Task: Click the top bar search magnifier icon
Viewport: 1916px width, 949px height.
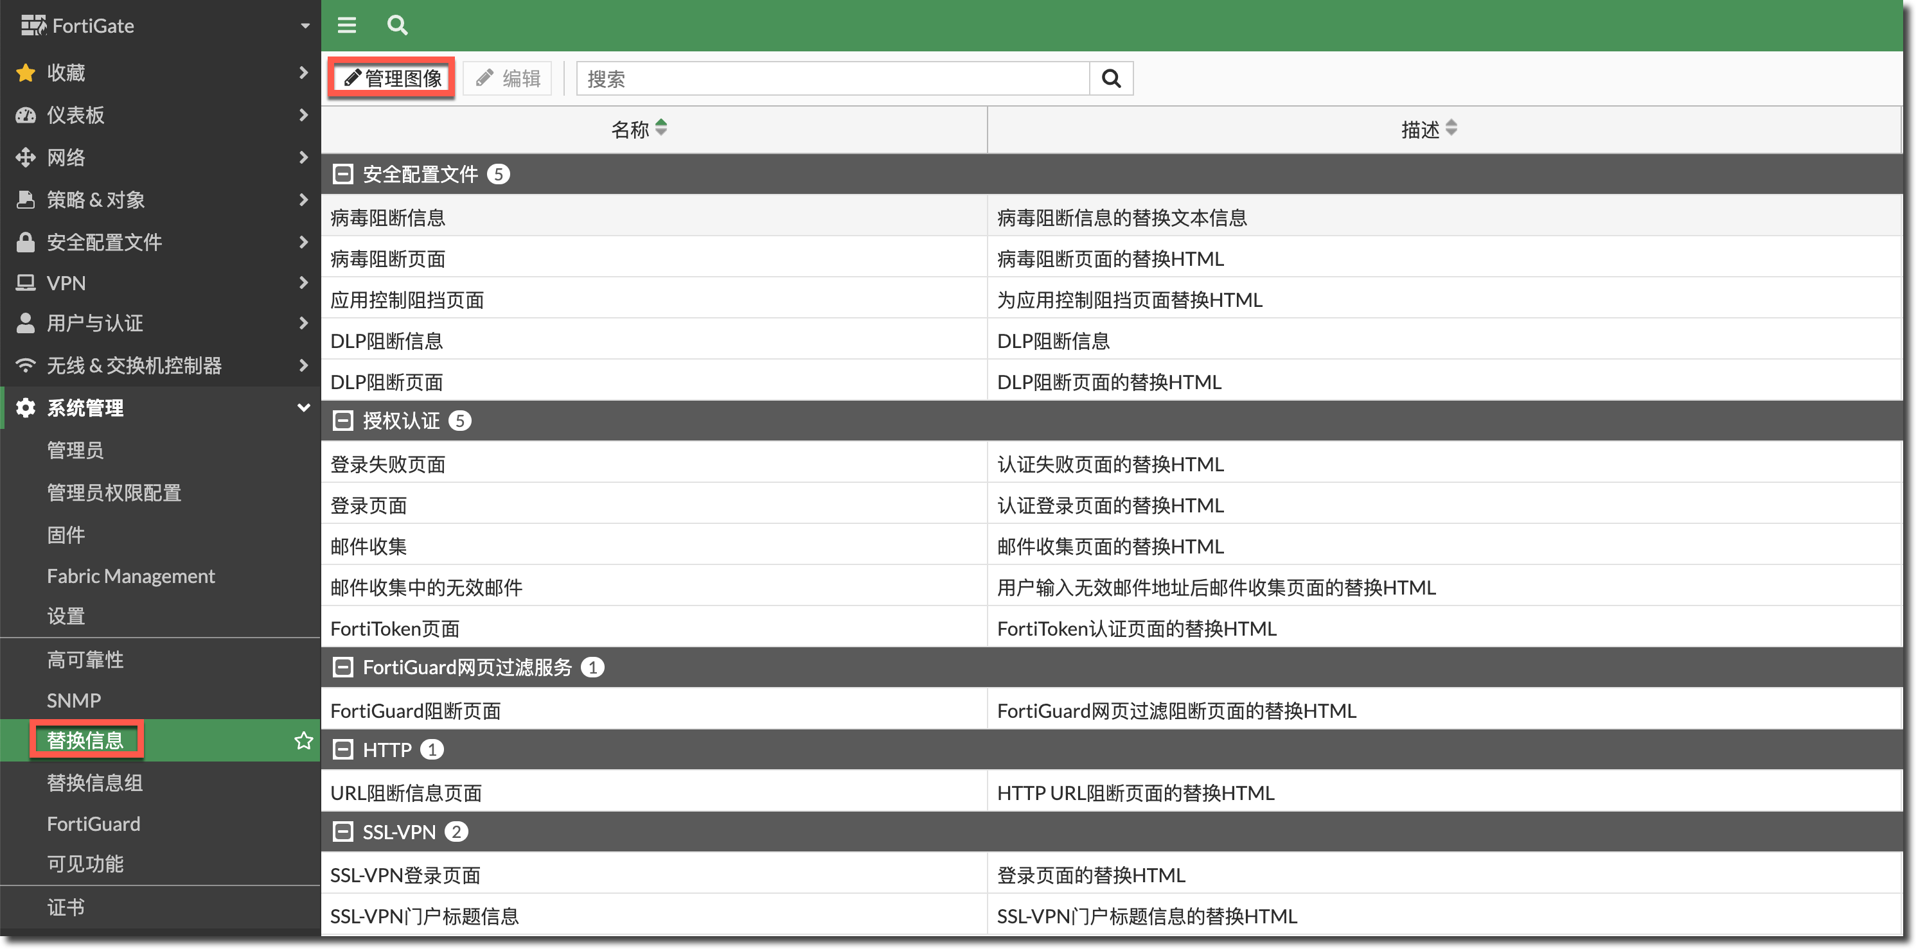Action: [x=397, y=25]
